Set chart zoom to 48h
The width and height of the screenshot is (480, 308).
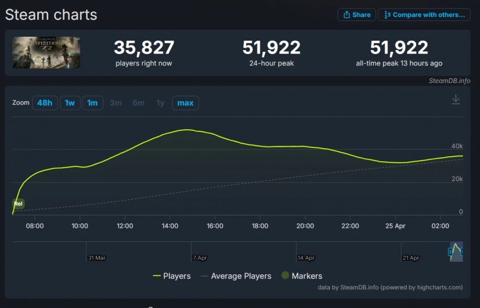(x=45, y=103)
